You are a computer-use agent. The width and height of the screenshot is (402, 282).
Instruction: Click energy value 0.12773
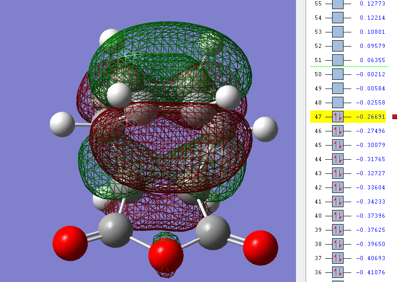(x=372, y=4)
